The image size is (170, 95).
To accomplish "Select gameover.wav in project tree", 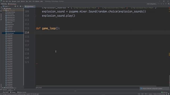I will coord(10,24).
